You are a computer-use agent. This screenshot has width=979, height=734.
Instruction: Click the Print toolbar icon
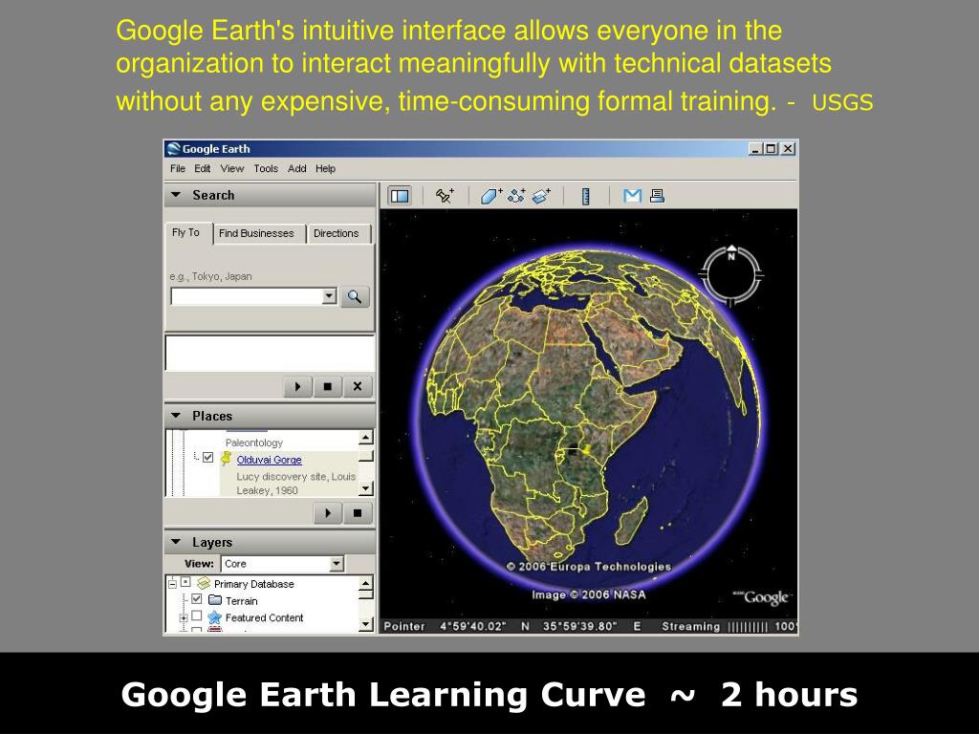click(x=657, y=196)
